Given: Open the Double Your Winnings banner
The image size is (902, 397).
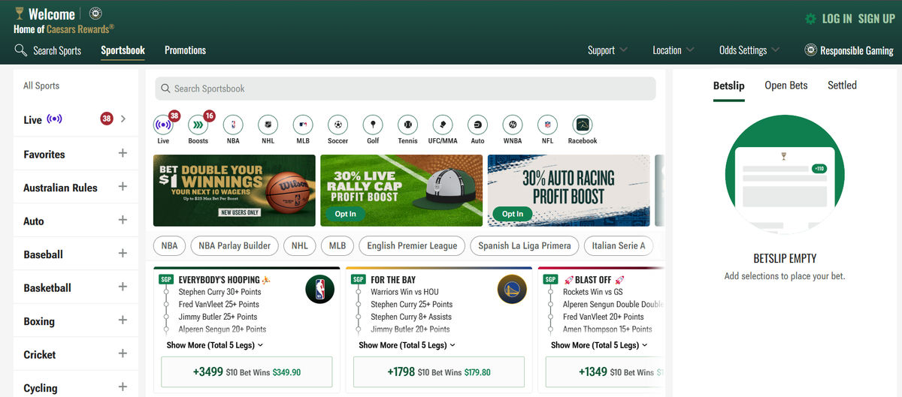Looking at the screenshot, I should click(235, 191).
